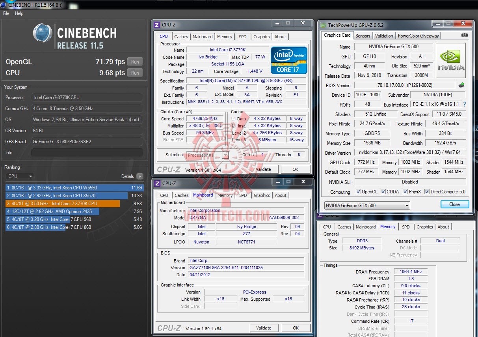478x337 pixels.
Task: Click Validate in lower CPU-Z window
Action: click(x=264, y=328)
